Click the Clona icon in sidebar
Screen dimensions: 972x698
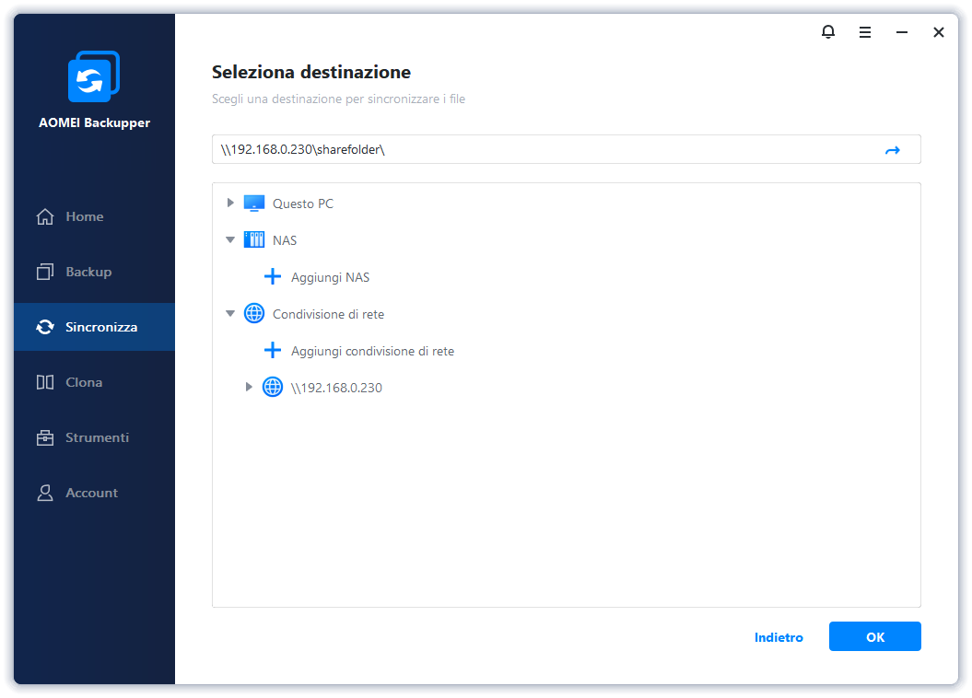click(x=45, y=382)
